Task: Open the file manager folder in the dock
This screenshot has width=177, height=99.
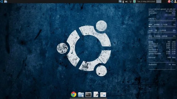Action: point(81,95)
